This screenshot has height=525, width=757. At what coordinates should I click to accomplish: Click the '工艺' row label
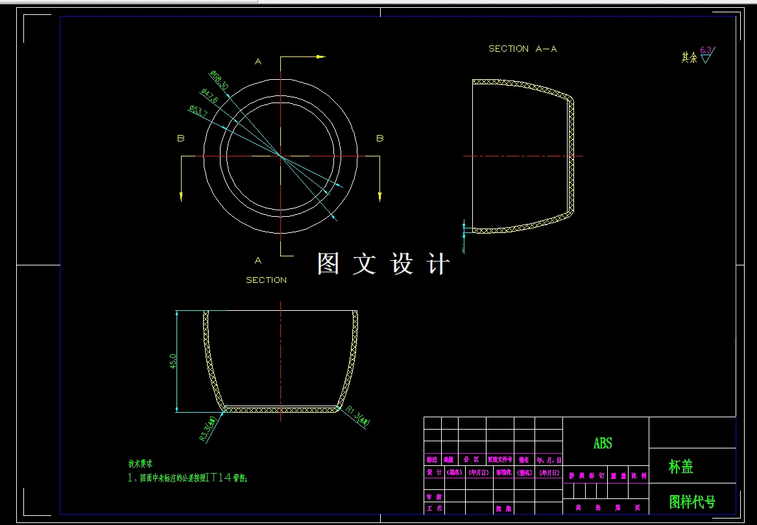434,508
